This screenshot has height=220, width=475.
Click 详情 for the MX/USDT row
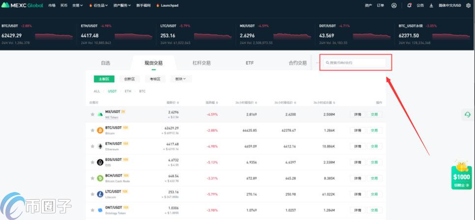[357, 114]
